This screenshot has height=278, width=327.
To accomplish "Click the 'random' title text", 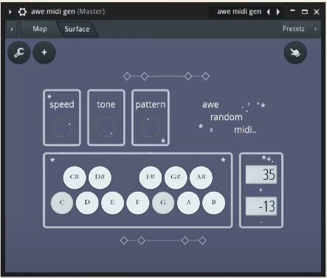I will pyautogui.click(x=227, y=117).
